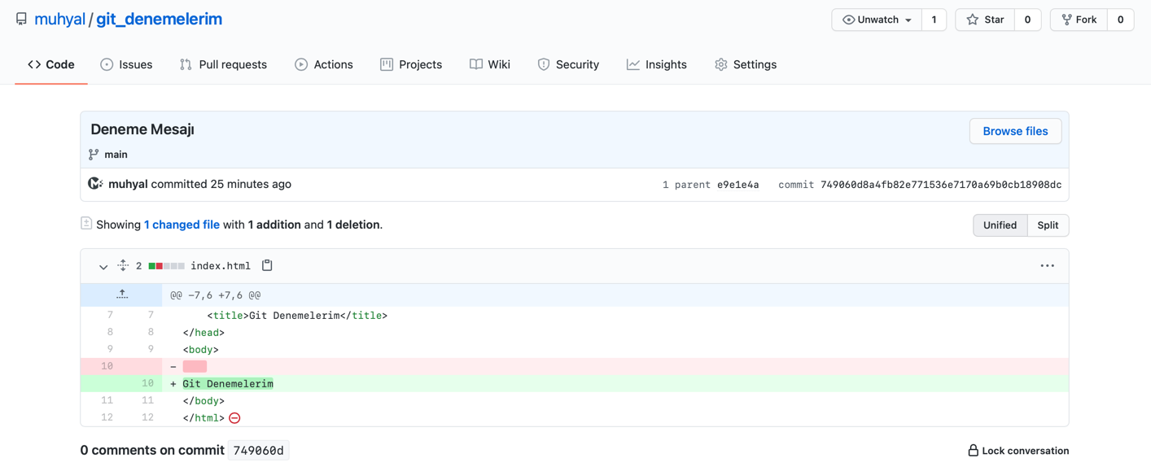The width and height of the screenshot is (1151, 467).
Task: Switch to the Projects tab
Action: 411,64
